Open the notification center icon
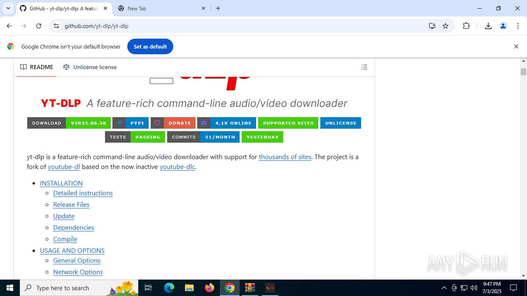Screen dimensions: 527x296 (513, 288)
